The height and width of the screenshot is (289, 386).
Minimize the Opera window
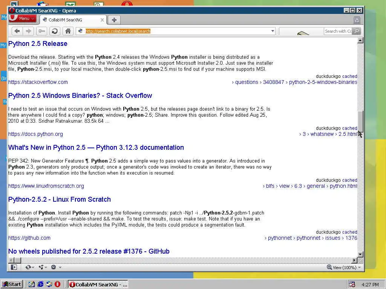[347, 10]
